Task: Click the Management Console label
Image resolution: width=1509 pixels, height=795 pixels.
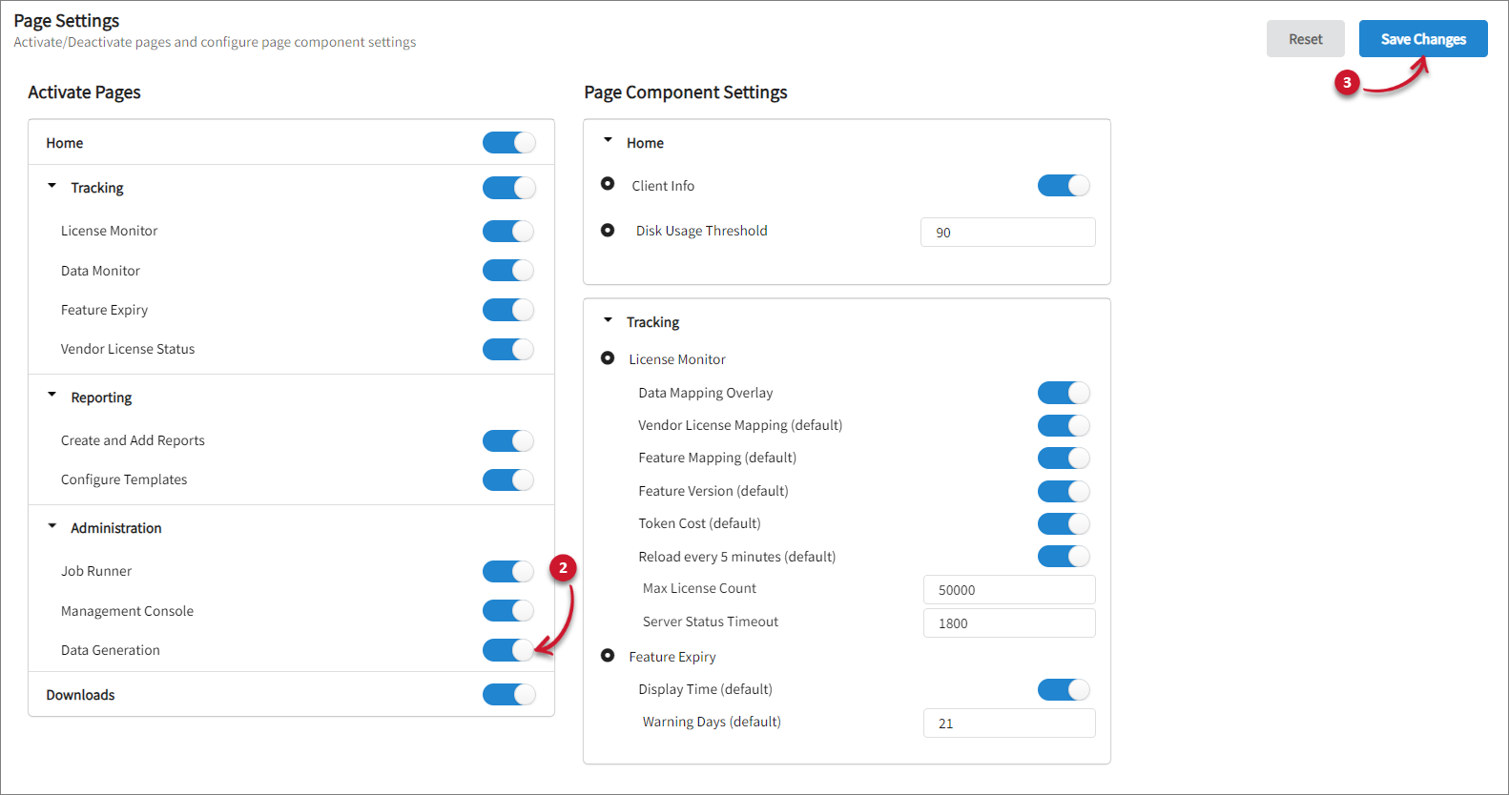Action: [127, 611]
